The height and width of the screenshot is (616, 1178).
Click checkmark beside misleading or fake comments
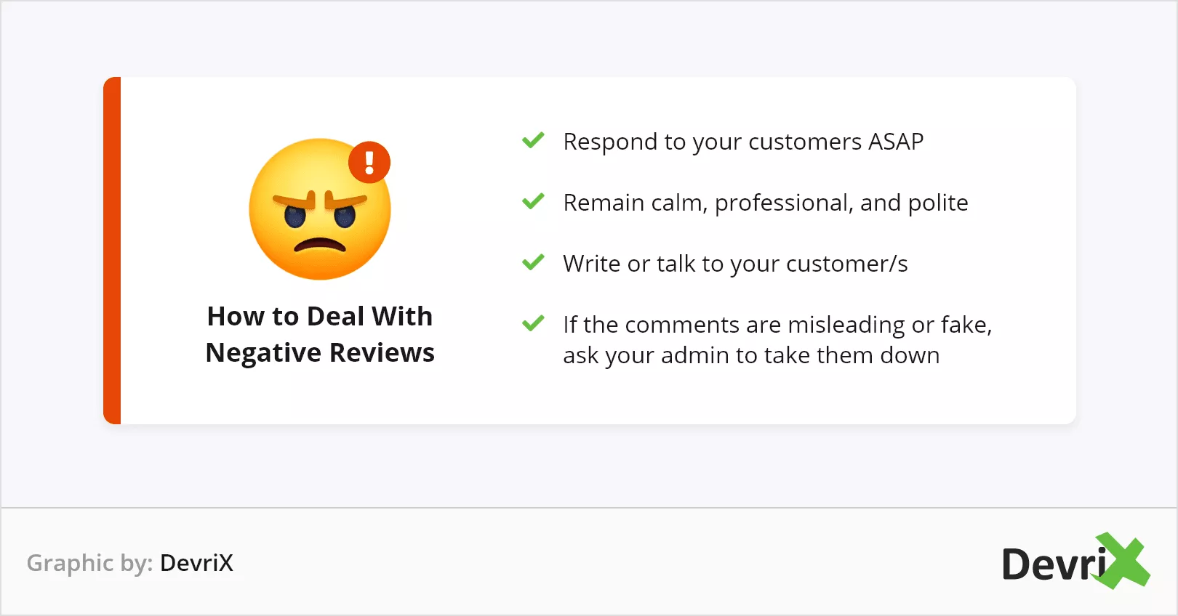point(533,323)
